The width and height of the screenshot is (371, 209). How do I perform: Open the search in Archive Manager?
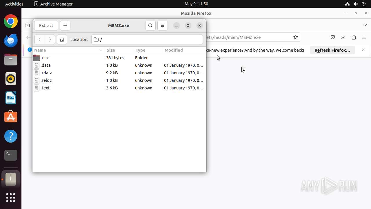(x=150, y=26)
